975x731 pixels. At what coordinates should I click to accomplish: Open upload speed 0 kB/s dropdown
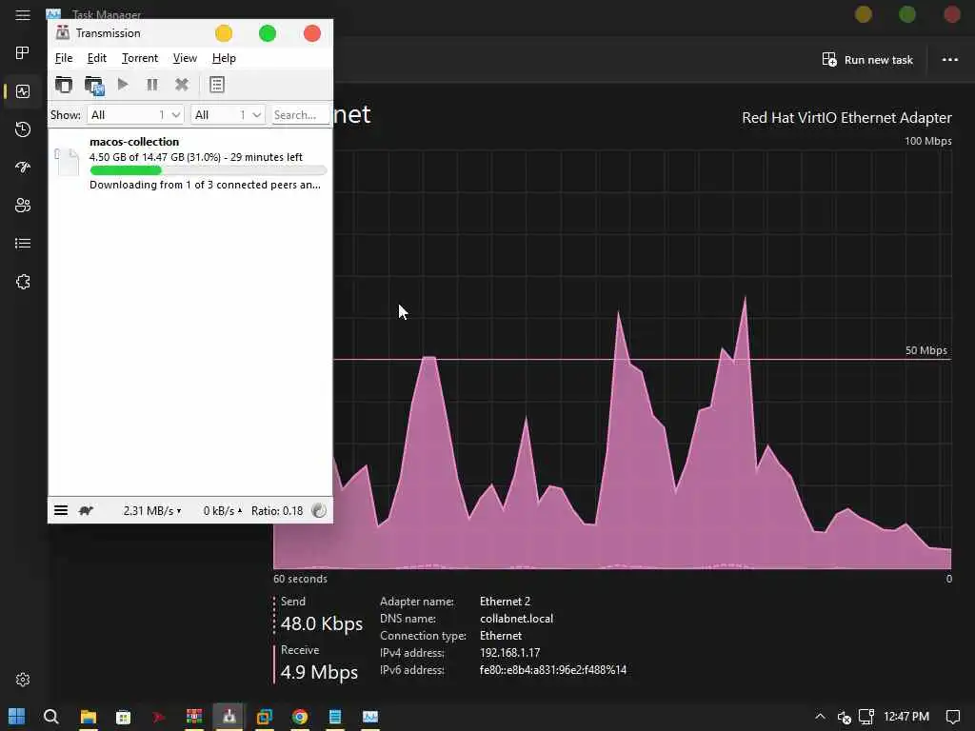pos(222,511)
